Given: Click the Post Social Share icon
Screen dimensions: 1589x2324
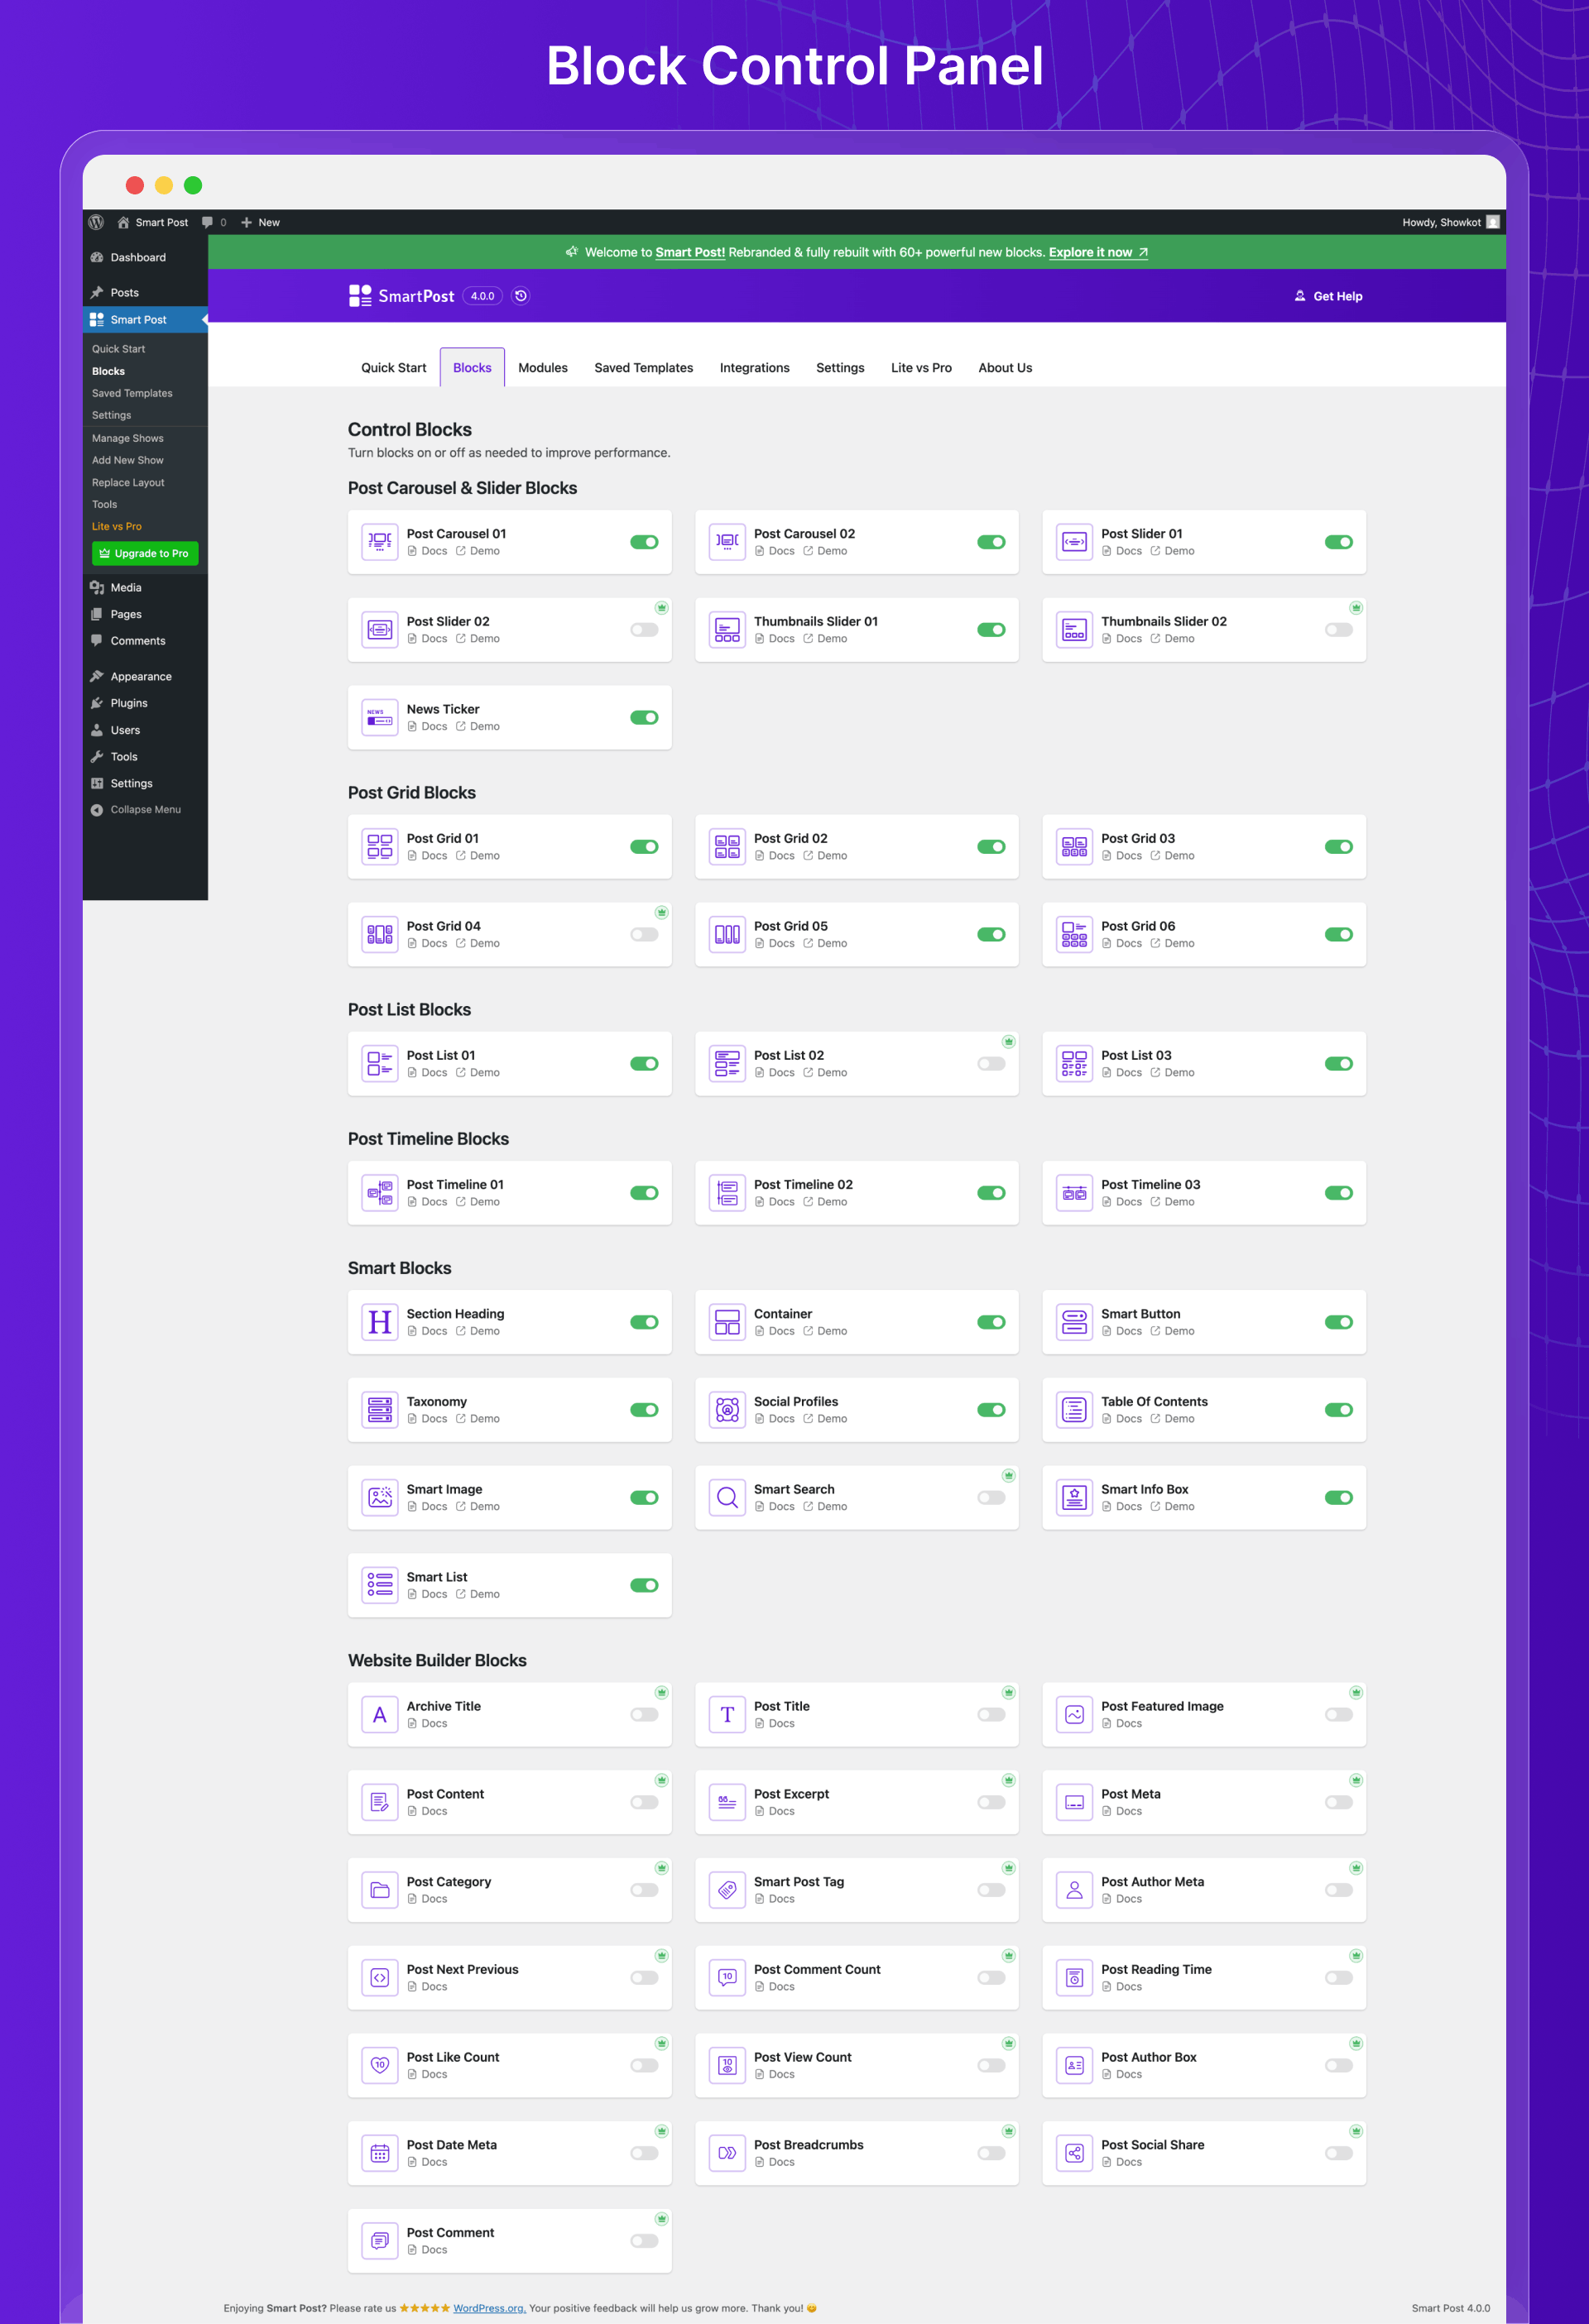Looking at the screenshot, I should click(1073, 2153).
